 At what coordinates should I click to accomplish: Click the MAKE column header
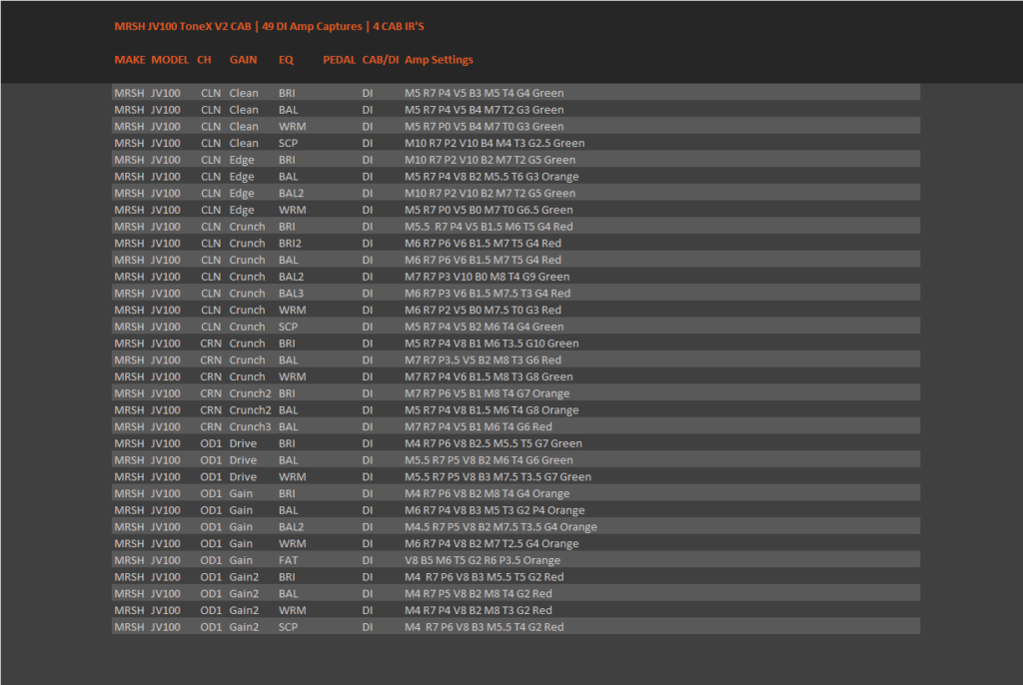click(x=130, y=60)
